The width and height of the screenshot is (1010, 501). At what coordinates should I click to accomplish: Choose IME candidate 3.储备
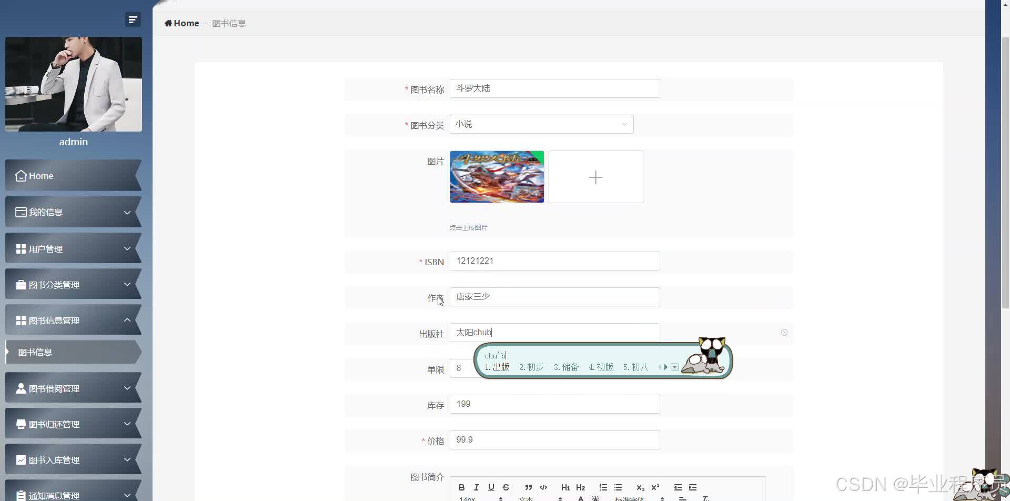[566, 367]
